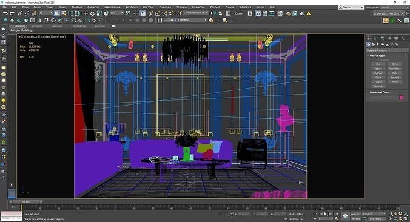Image resolution: width=410 pixels, height=222 pixels.
Task: Select the Unlink Selection tool icon
Action: pos(27,13)
